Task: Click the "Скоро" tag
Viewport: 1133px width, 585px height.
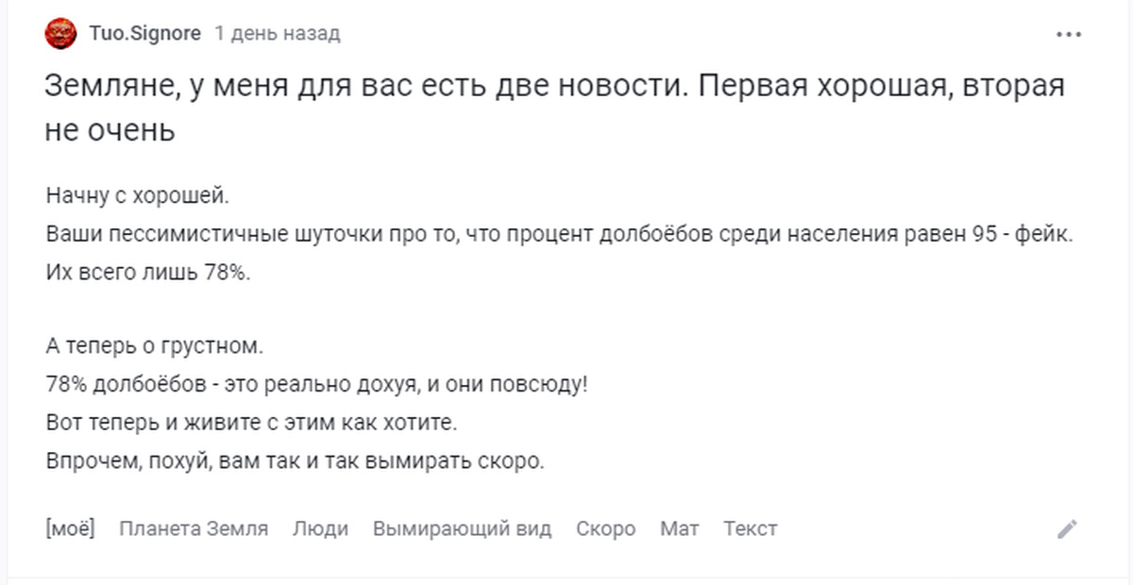Action: (605, 528)
